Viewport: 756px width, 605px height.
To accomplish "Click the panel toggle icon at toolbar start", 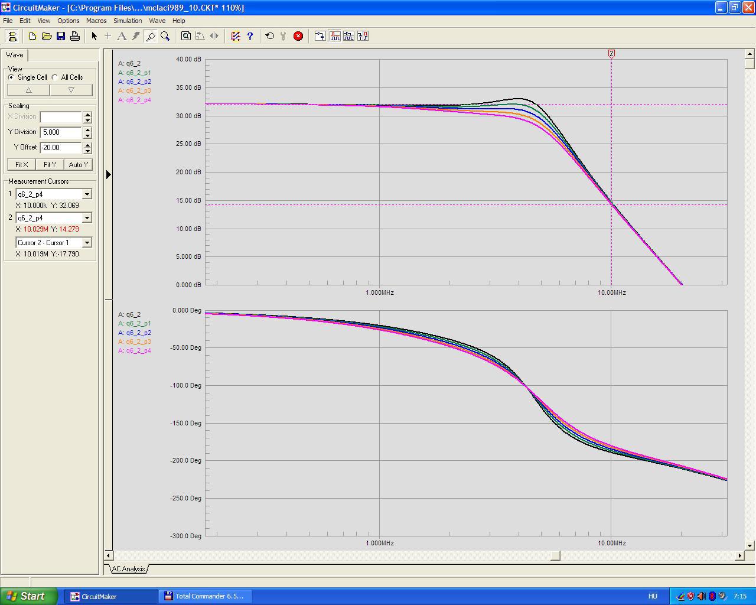I will [x=12, y=36].
